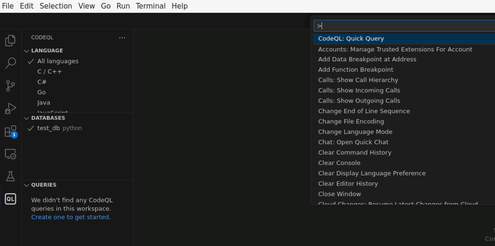
Task: Click 'Create one to get started' link
Action: click(70, 217)
